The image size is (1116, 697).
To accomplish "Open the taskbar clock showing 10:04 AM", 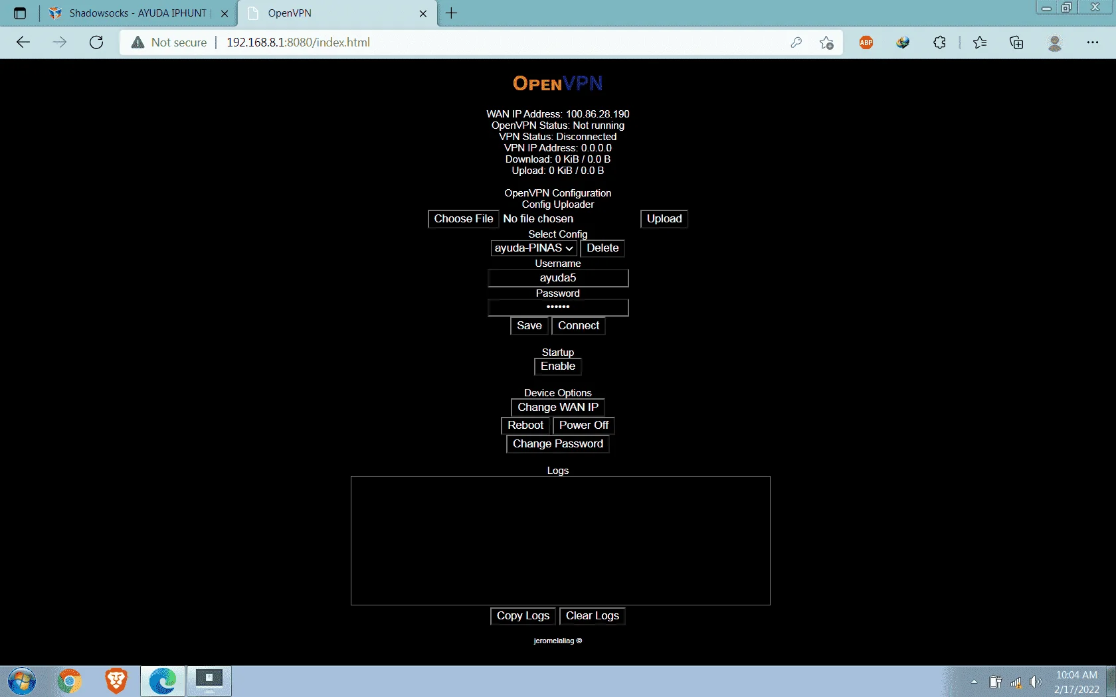I will coord(1077,682).
